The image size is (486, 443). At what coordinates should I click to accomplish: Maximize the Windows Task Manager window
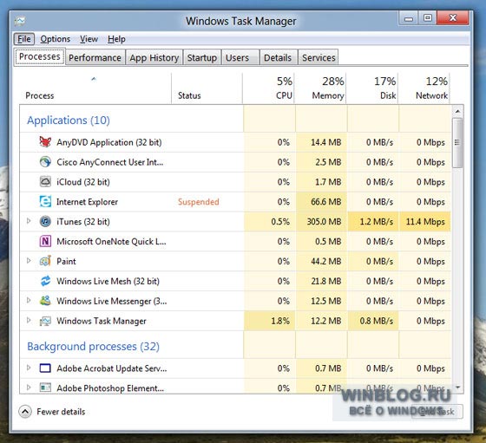click(x=427, y=18)
